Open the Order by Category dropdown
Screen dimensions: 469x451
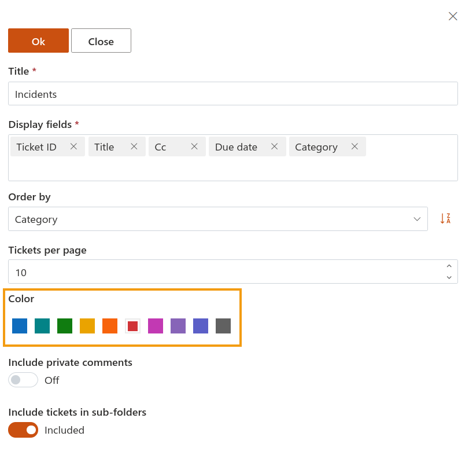pyautogui.click(x=218, y=219)
